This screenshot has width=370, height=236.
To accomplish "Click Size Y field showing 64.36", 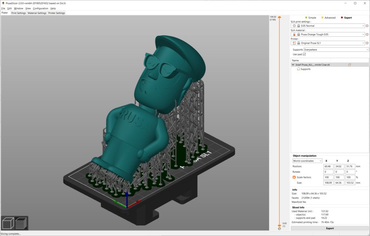I will tap(339, 183).
